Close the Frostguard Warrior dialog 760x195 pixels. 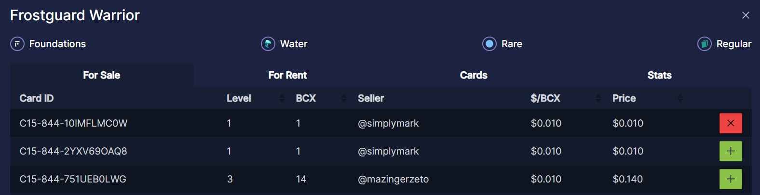(x=746, y=15)
